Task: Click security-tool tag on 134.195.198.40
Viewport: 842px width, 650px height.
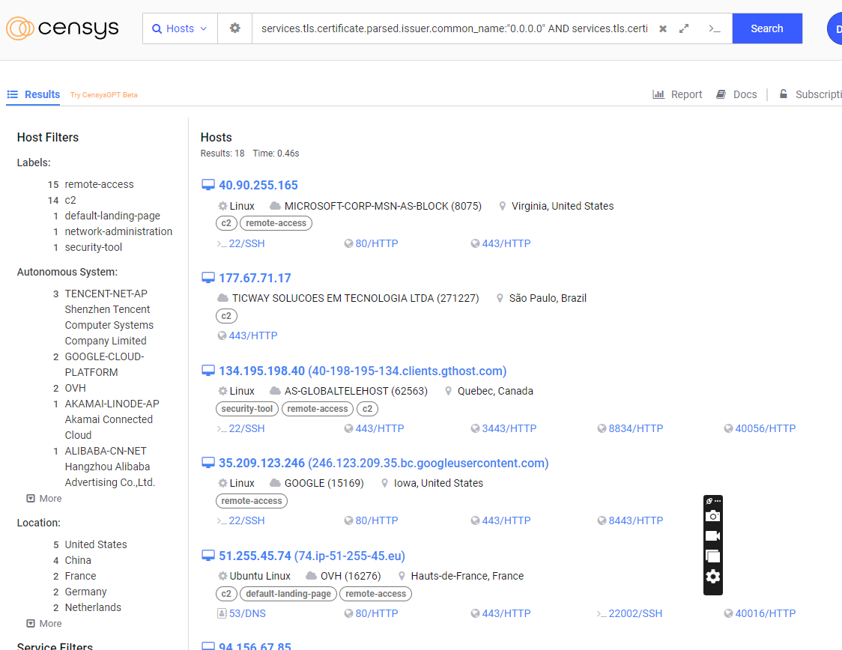Action: pyautogui.click(x=247, y=409)
